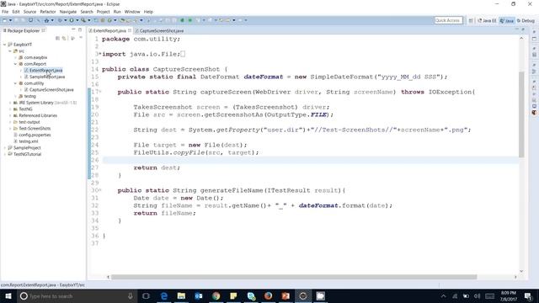
Task: Select the TestNG library entry
Action: [23, 109]
